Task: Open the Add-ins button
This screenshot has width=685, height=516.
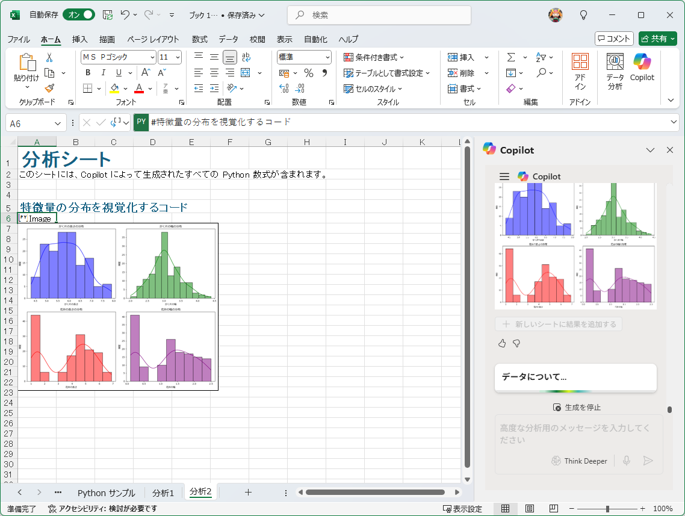Action: pos(580,72)
